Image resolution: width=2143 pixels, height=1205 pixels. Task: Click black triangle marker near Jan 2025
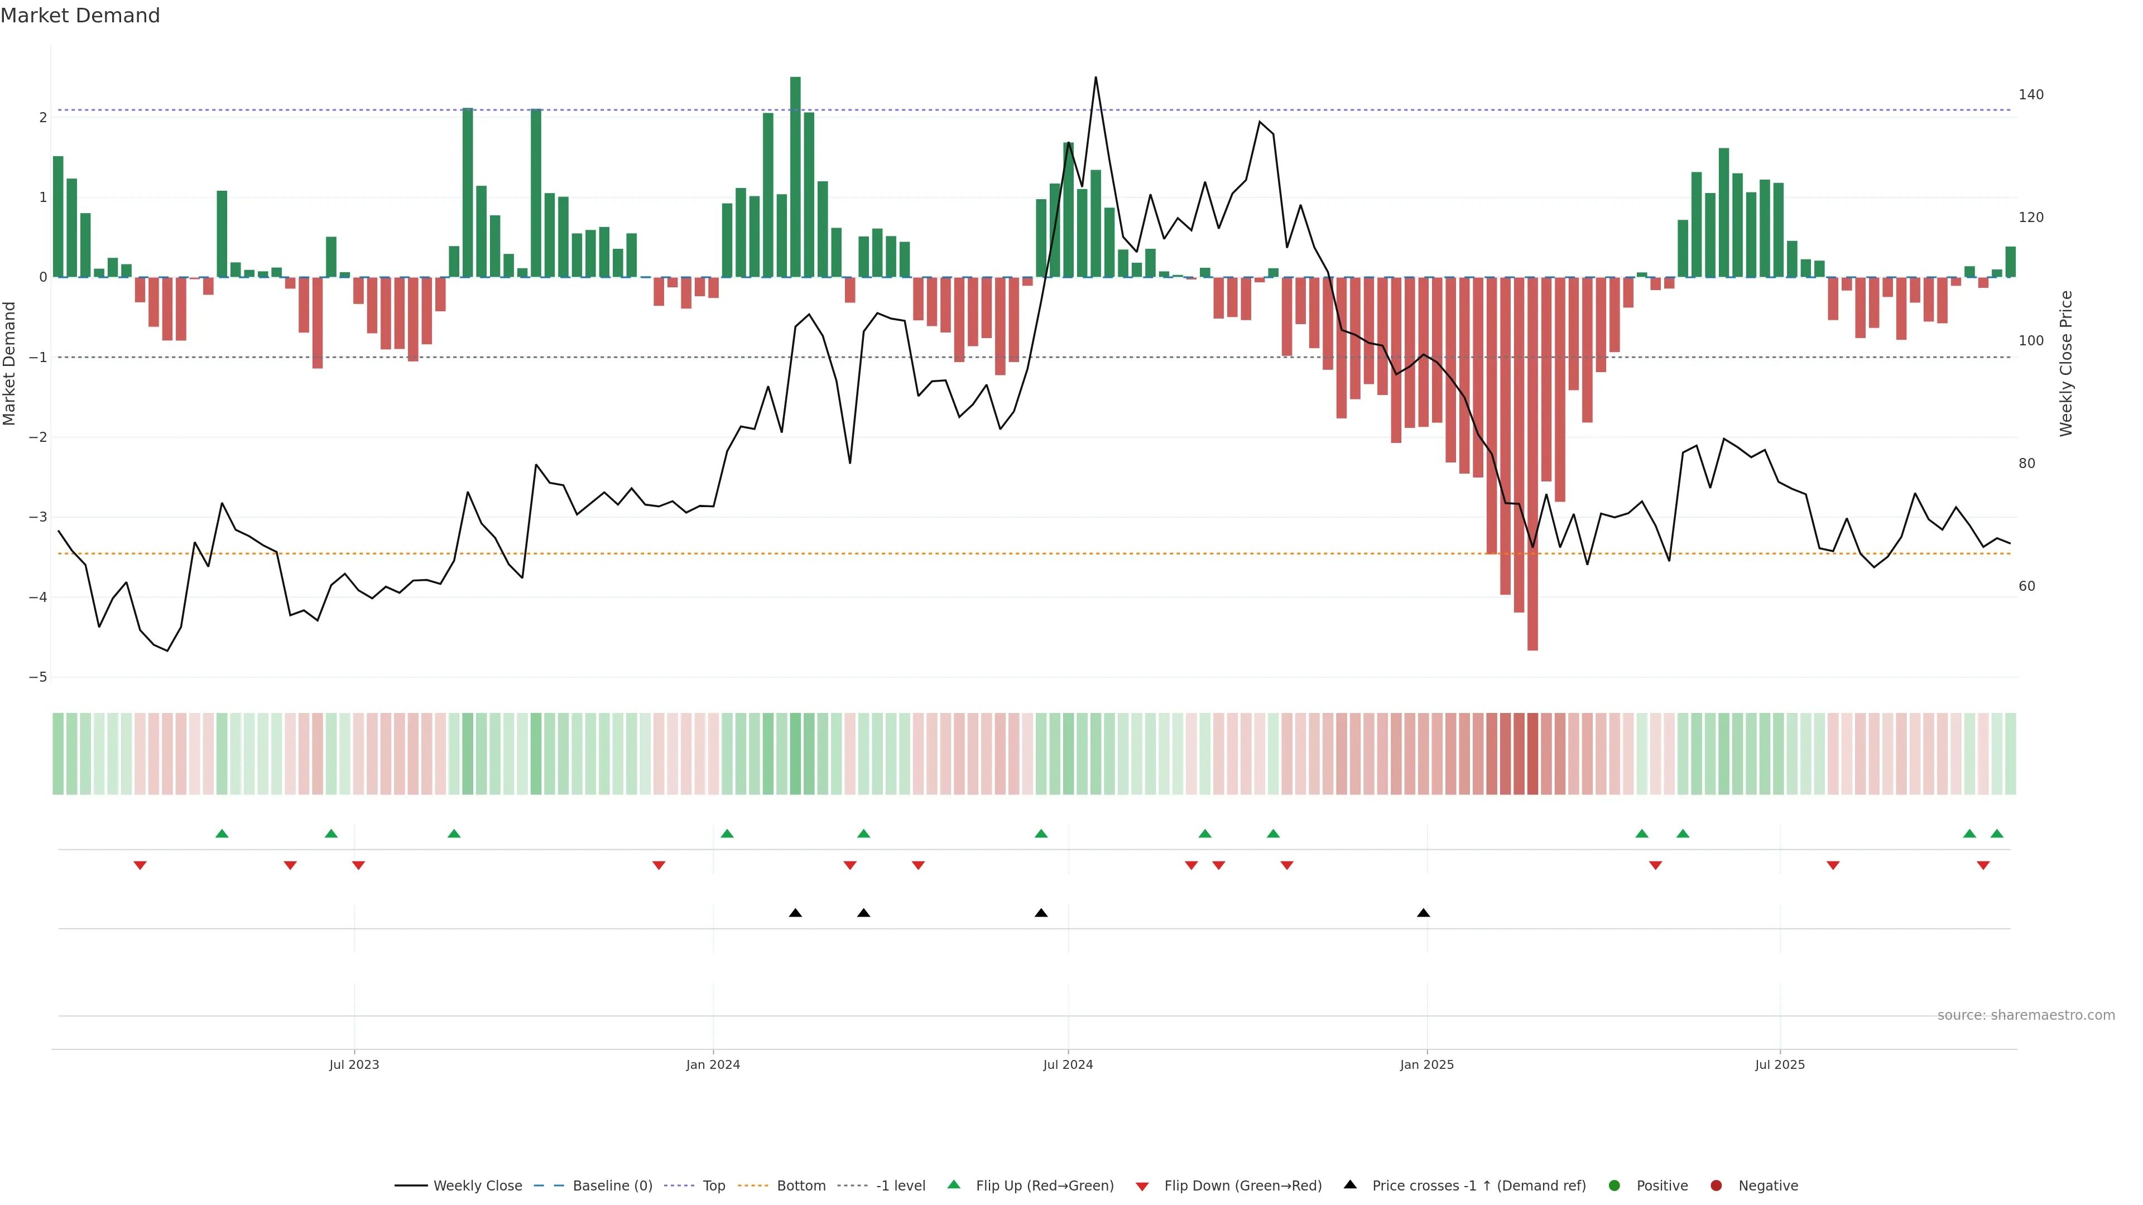pos(1424,913)
